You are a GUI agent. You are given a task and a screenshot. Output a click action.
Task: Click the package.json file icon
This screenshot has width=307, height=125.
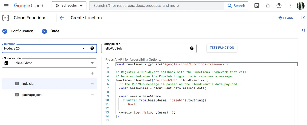[17, 95]
